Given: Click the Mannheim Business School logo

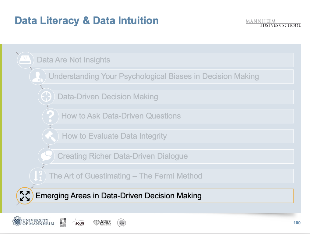Looking at the screenshot, I should click(x=273, y=23).
